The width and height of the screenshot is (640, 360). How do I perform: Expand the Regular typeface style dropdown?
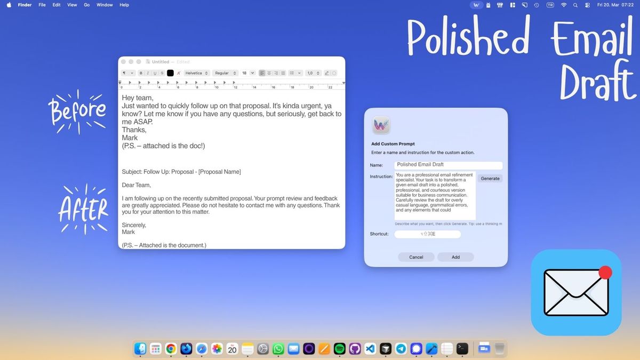225,73
